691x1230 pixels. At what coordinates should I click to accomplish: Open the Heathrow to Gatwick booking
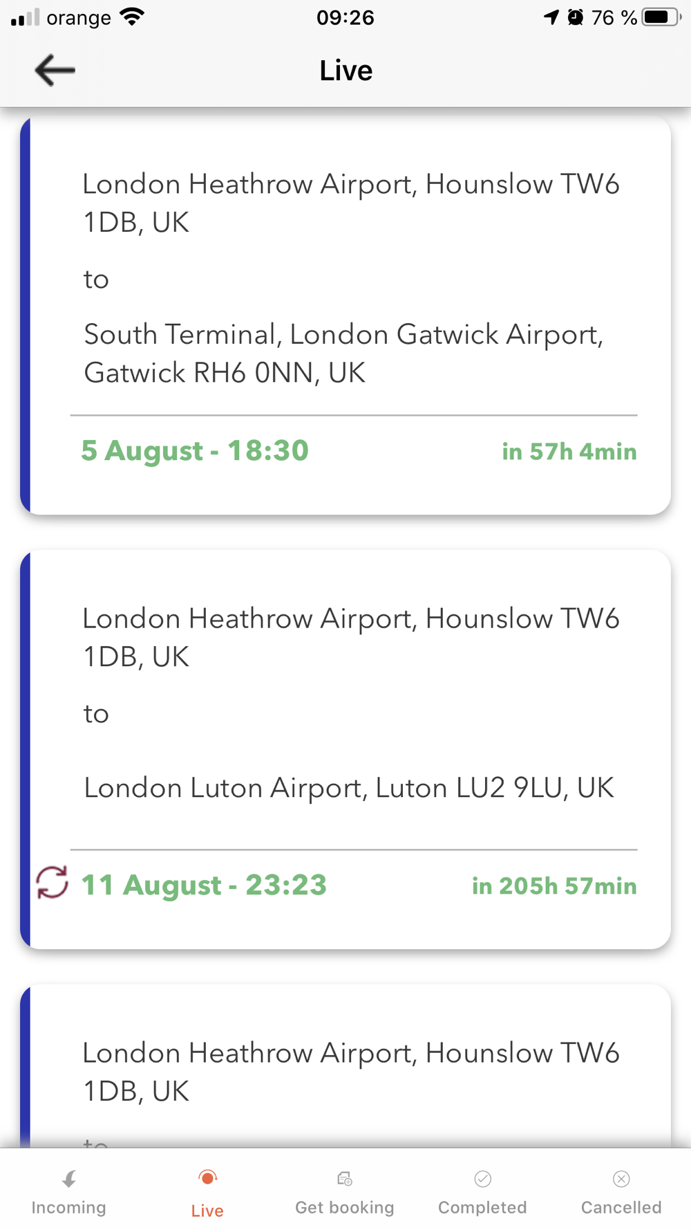(345, 277)
